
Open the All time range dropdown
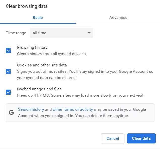tap(61, 33)
